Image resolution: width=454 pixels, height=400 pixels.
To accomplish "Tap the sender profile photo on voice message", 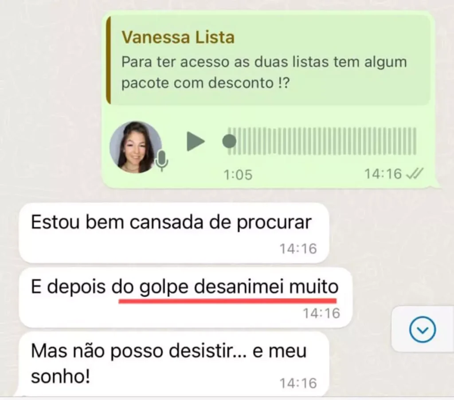I will coord(136,147).
